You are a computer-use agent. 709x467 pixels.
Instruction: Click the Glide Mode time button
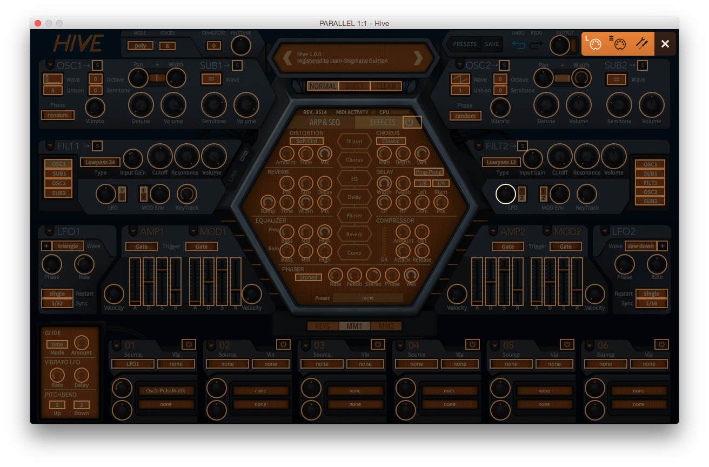tap(57, 344)
